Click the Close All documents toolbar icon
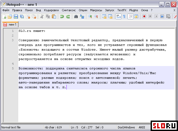 34,16
